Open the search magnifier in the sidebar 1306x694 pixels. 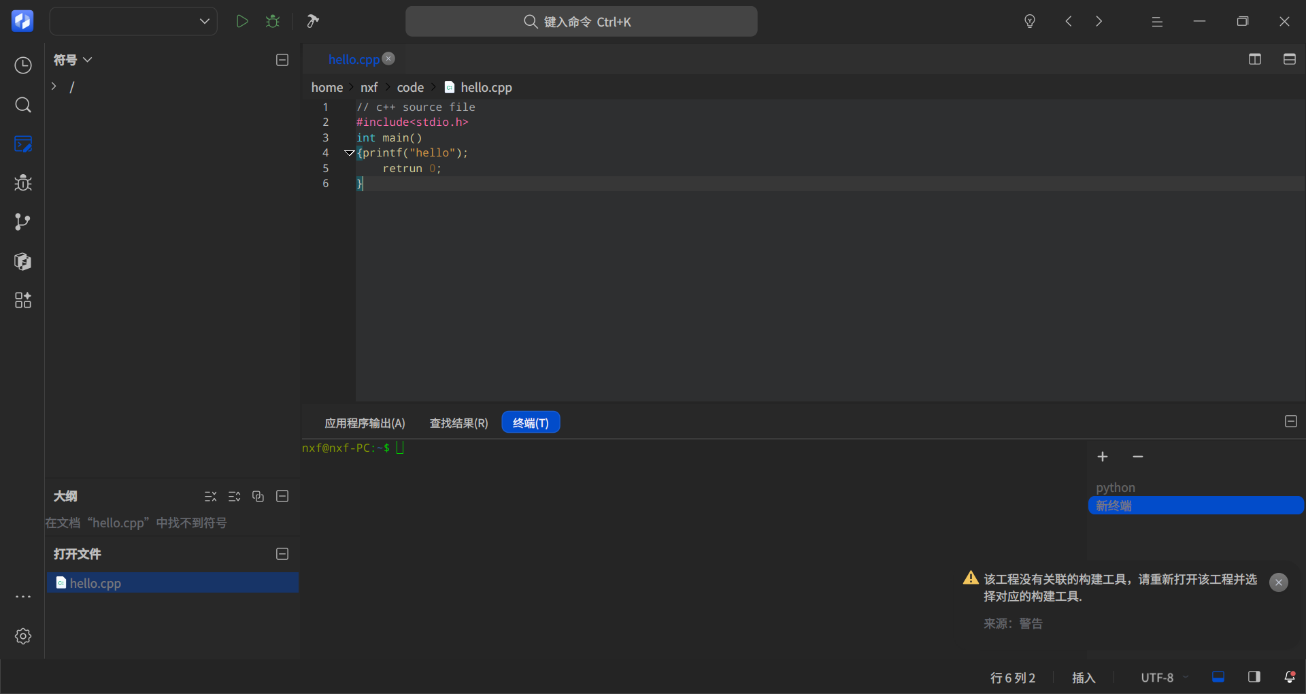click(x=23, y=105)
